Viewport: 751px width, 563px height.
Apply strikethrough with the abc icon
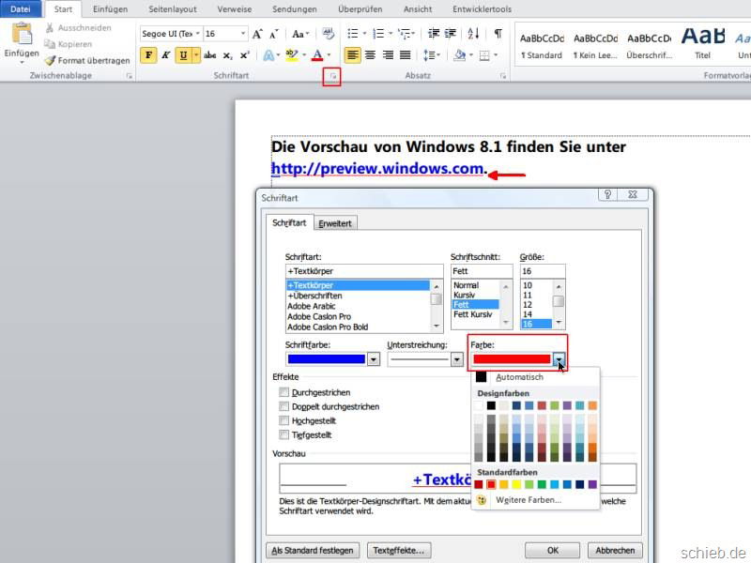[209, 55]
